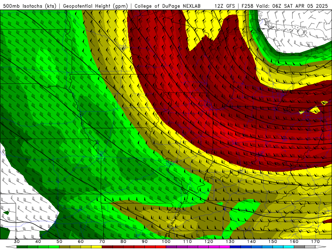Click the '80' color scale label

pyautogui.click(x=123, y=242)
